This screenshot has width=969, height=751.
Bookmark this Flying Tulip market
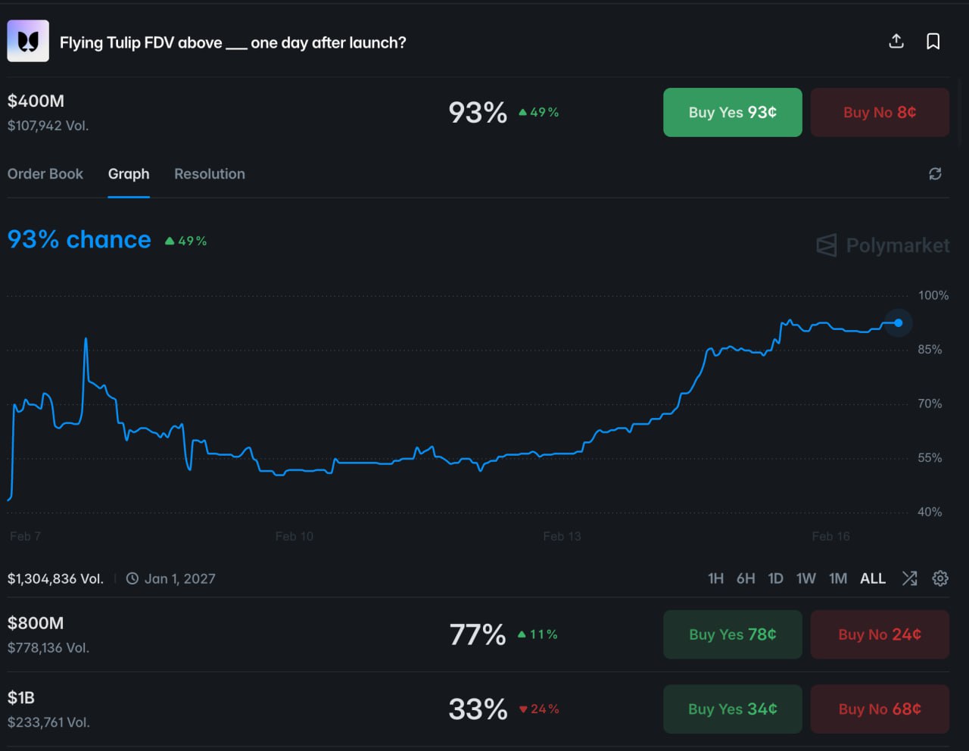(x=933, y=42)
